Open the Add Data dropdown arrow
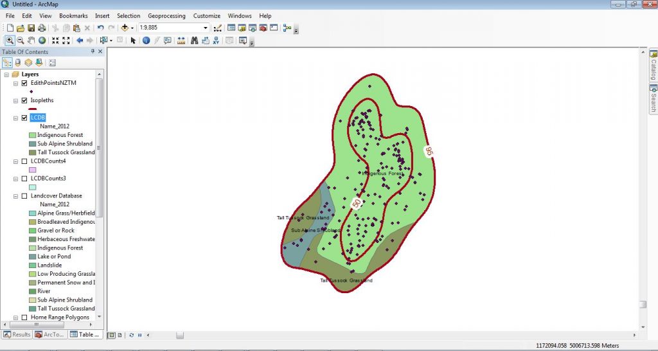The image size is (658, 351). tap(132, 28)
